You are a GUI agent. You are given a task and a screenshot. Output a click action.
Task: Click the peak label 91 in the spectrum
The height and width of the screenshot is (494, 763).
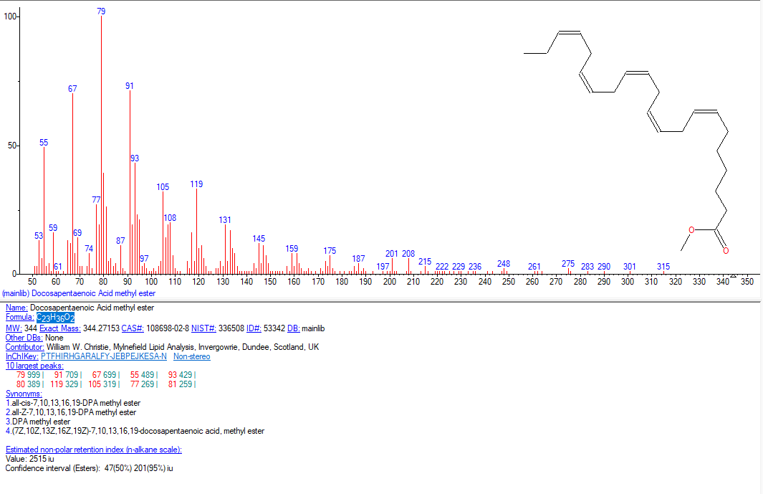click(x=130, y=86)
